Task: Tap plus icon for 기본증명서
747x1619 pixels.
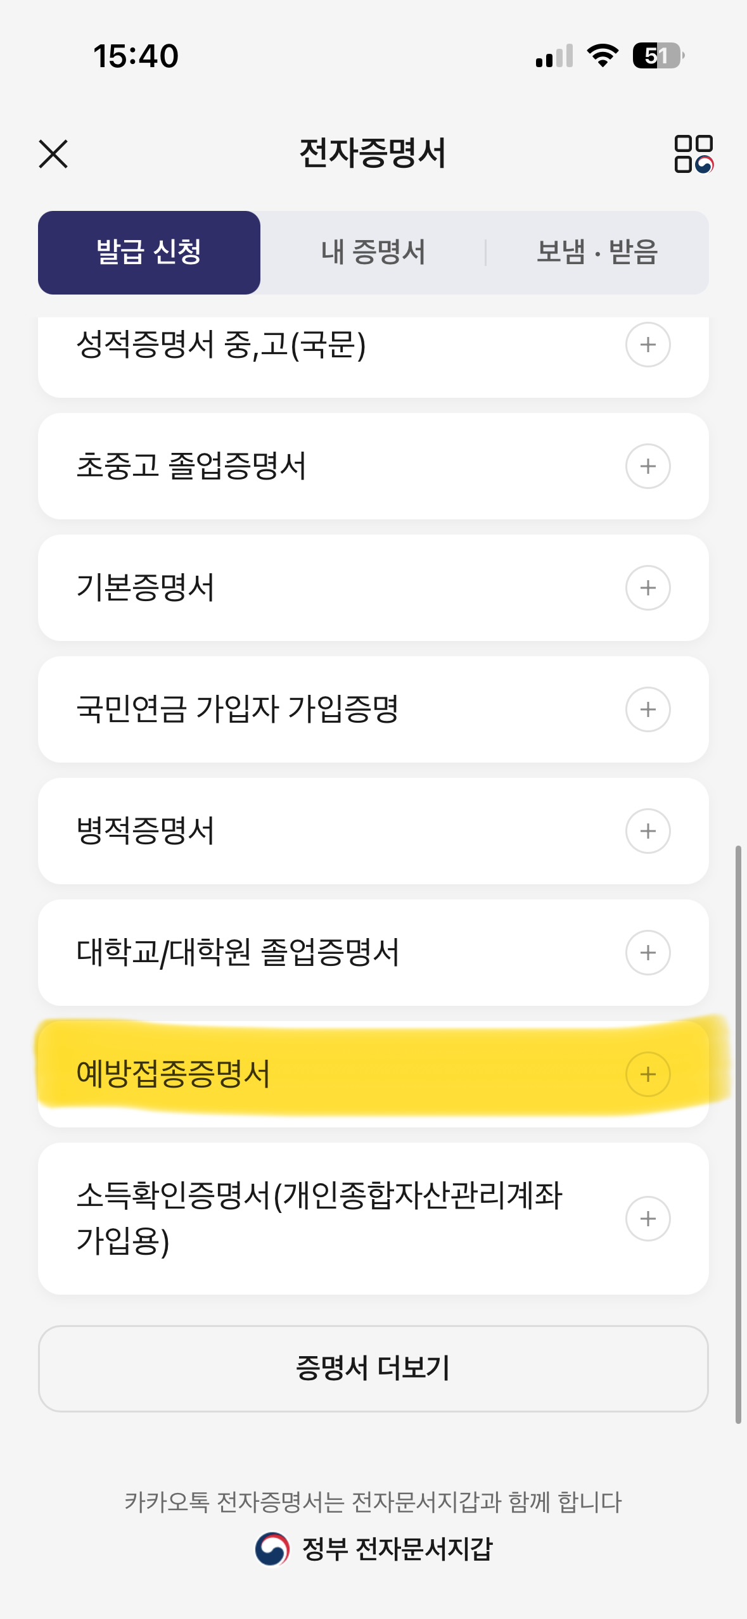Action: 648,588
